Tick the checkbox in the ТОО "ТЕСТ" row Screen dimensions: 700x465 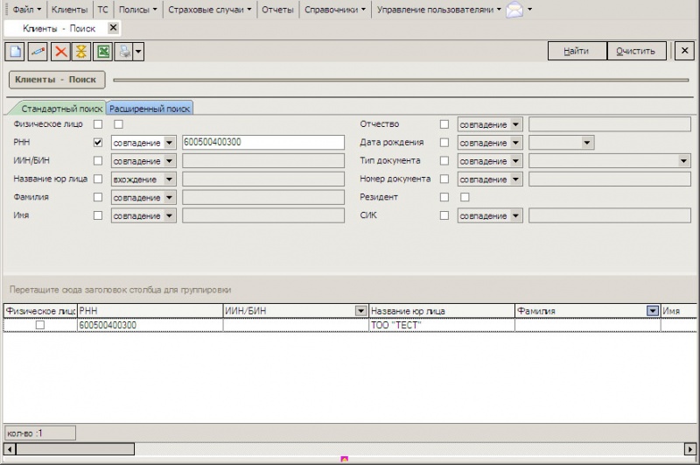click(x=39, y=325)
